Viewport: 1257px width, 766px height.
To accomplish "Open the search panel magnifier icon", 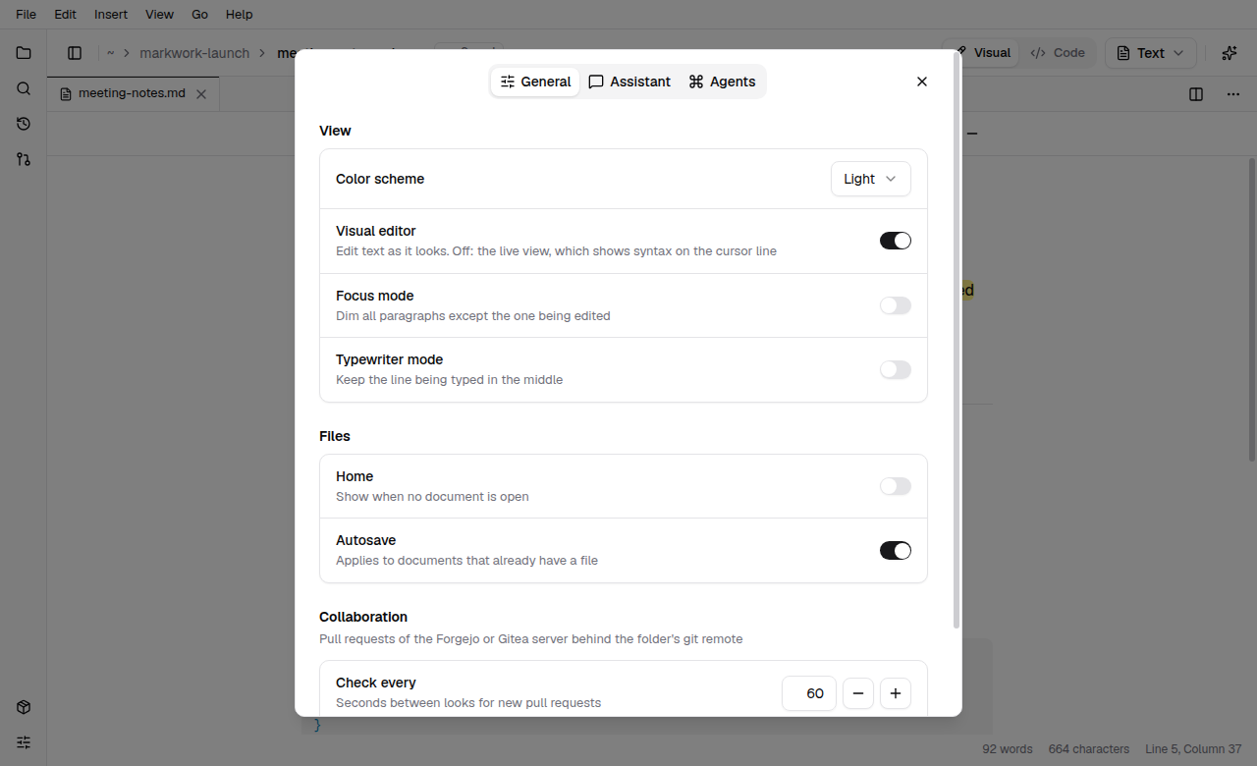I will pyautogui.click(x=24, y=88).
